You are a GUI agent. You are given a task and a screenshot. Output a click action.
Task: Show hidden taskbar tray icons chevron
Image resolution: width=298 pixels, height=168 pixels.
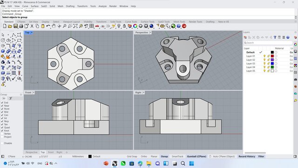click(56, 163)
